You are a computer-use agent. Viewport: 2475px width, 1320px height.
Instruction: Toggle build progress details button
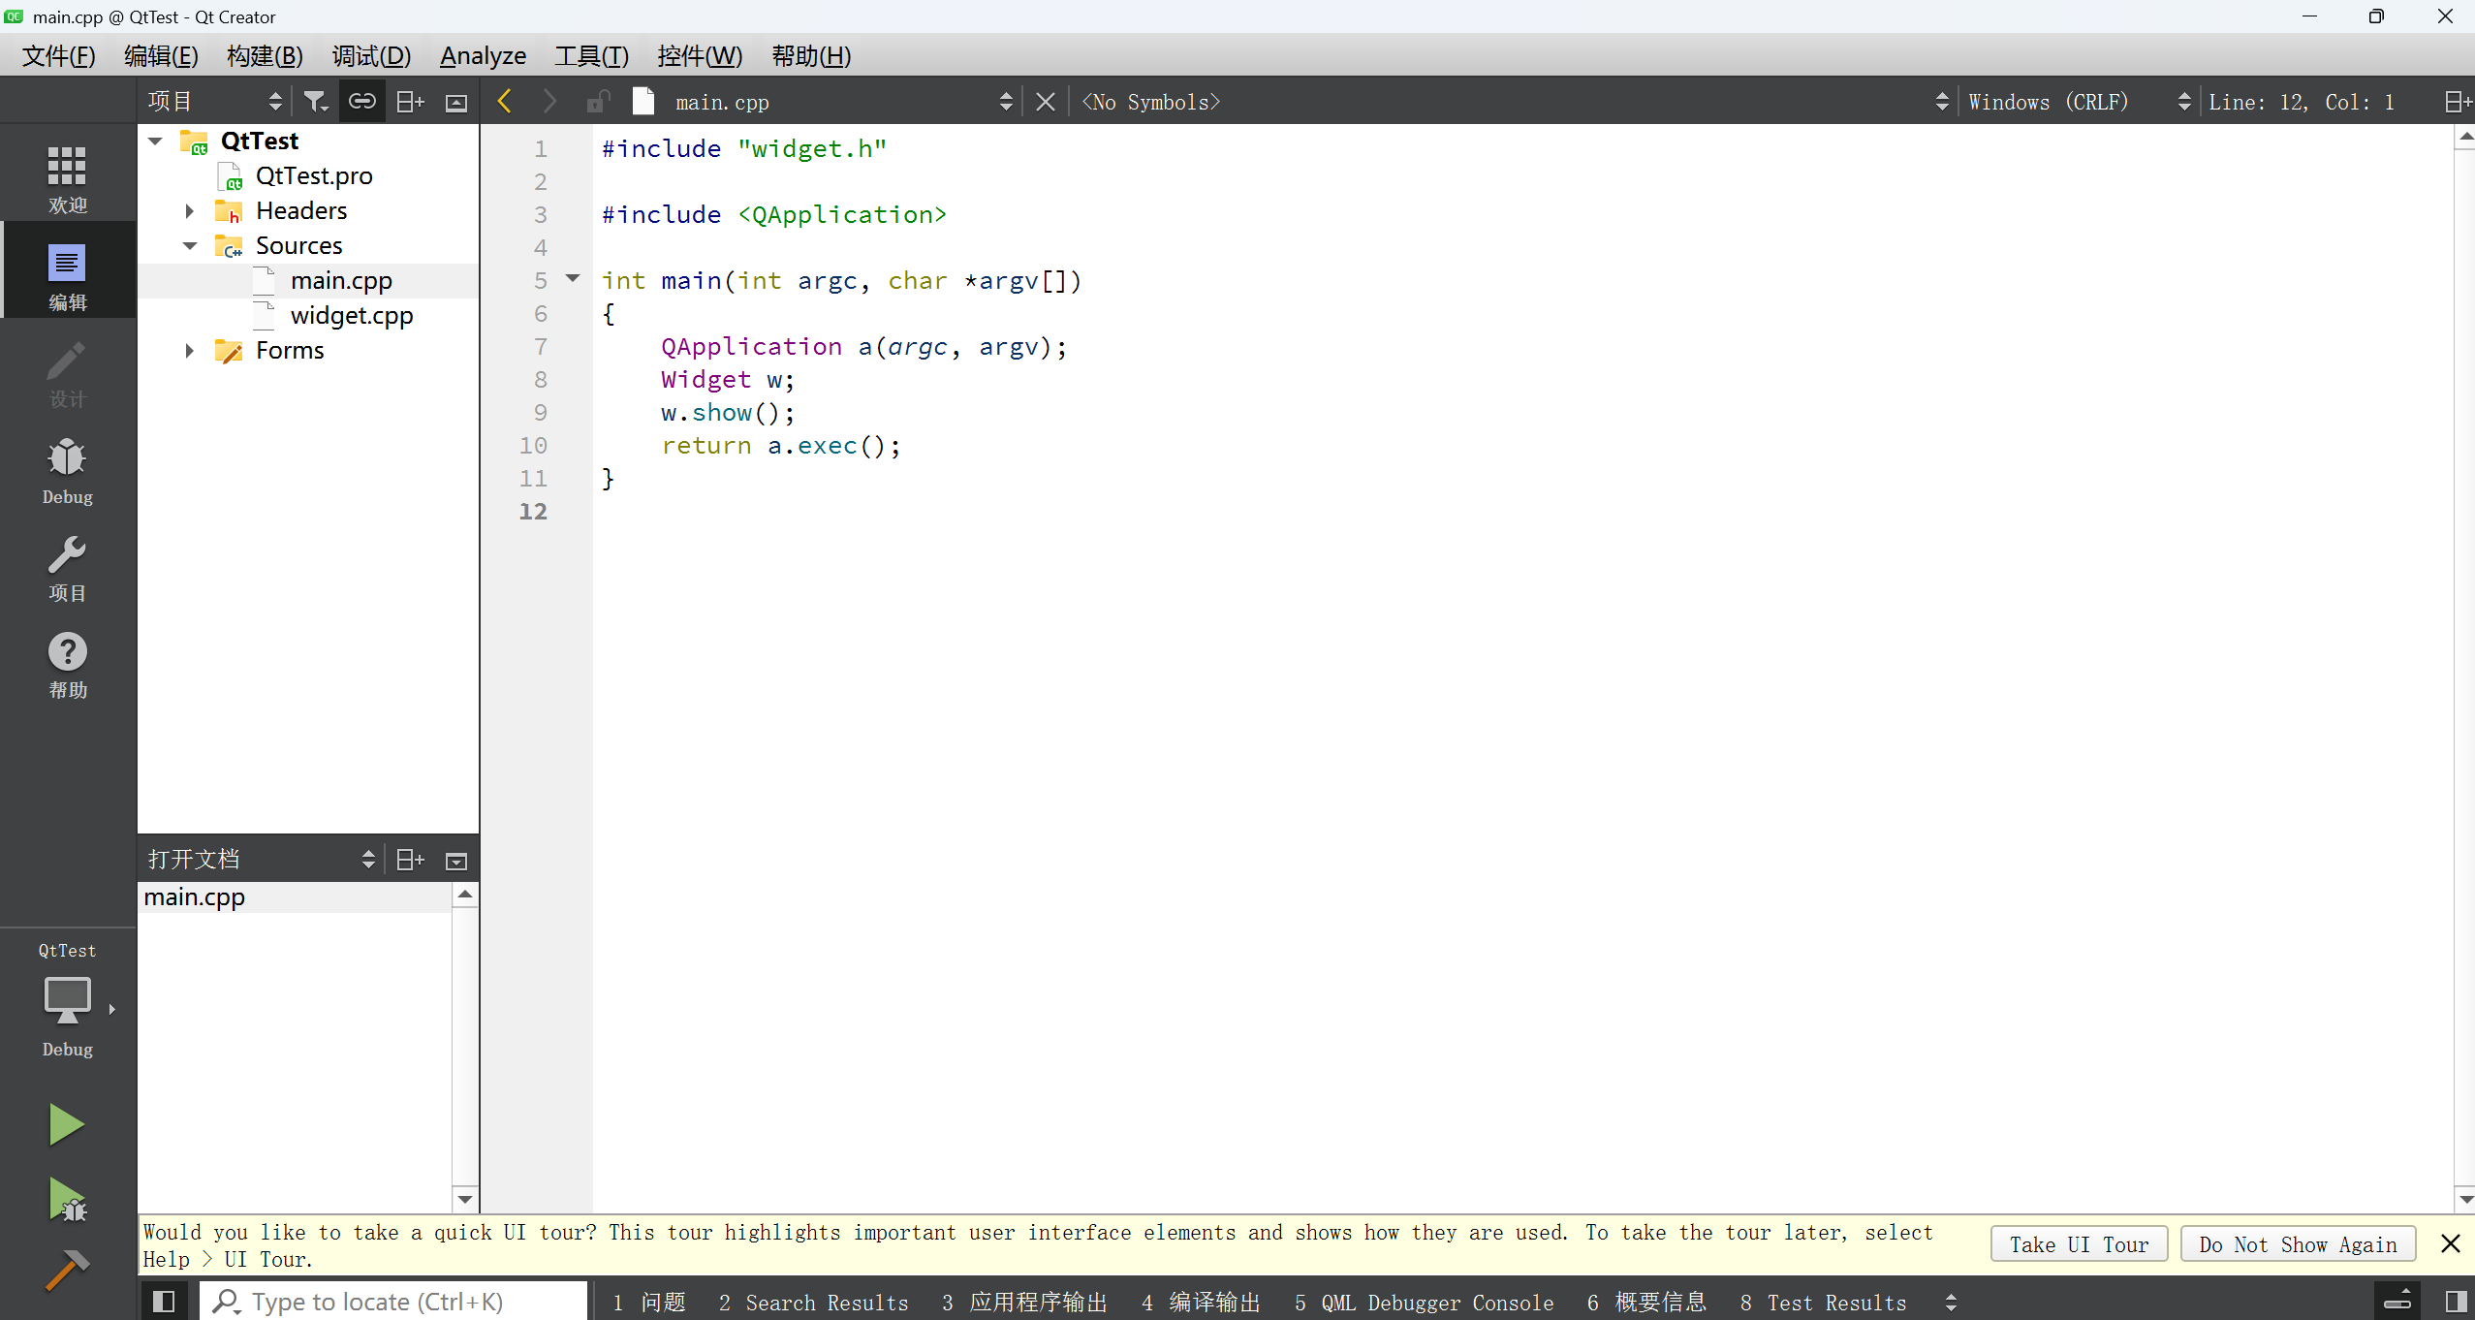coord(2397,1302)
